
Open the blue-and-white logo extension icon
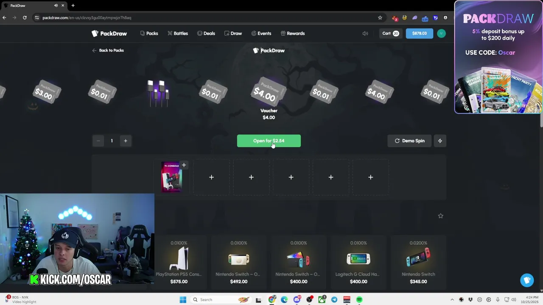435,18
